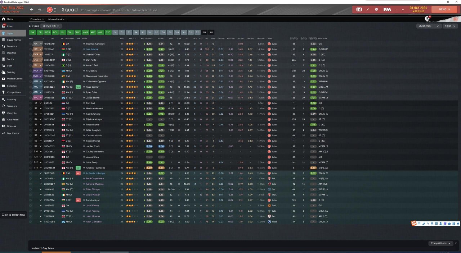Go to the Competitions section
The width and height of the screenshot is (461, 253).
tap(13, 92)
